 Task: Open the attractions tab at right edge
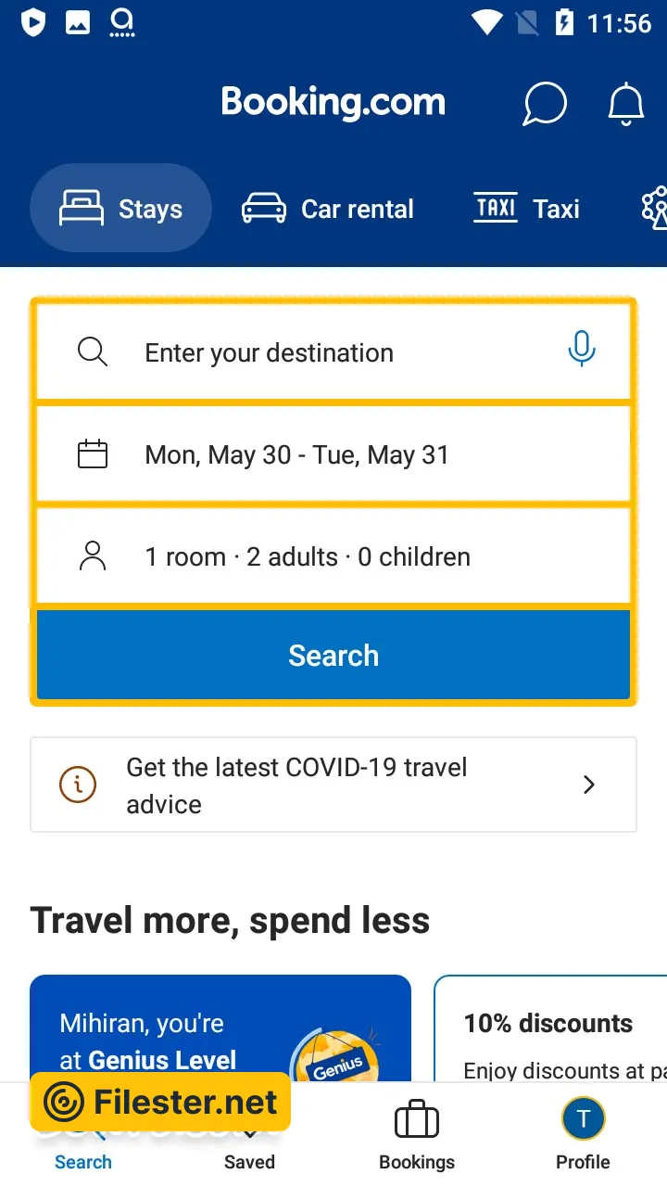654,208
